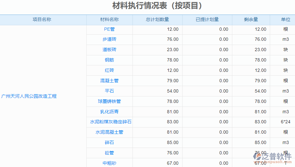Click the PE管 material link

point(109,29)
